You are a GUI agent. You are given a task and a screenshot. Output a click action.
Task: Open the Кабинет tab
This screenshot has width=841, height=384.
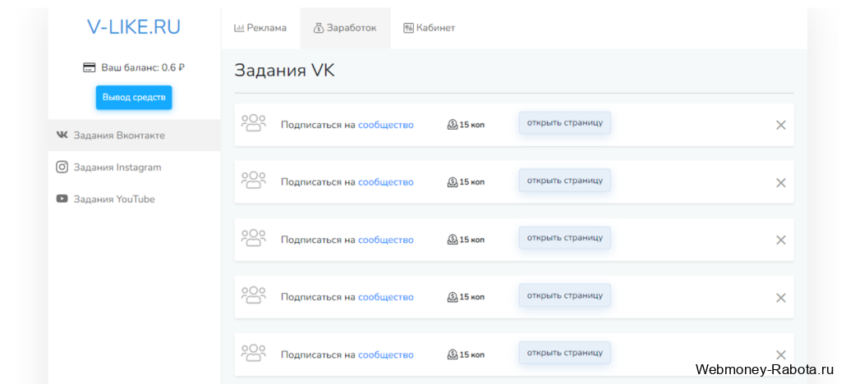[x=429, y=29]
